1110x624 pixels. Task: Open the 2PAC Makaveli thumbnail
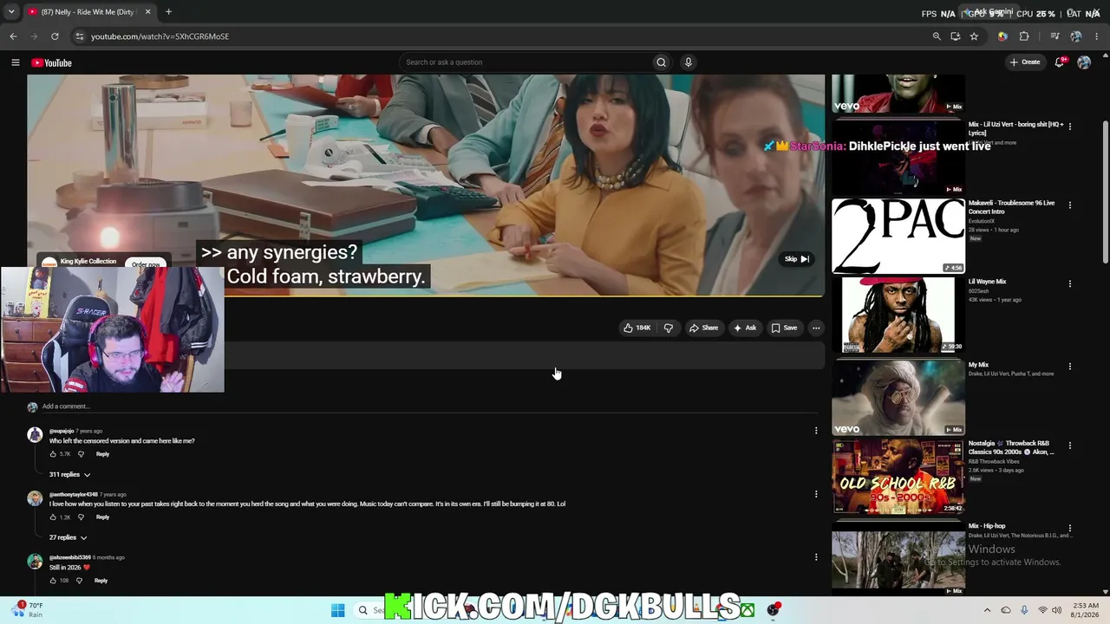pos(898,236)
